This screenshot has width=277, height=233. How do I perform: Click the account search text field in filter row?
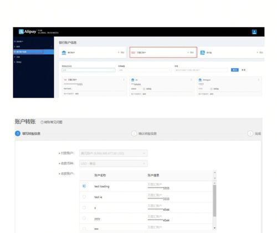tap(201, 70)
